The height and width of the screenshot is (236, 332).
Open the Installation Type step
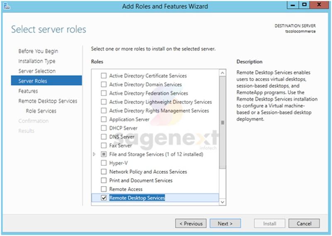coord(37,61)
